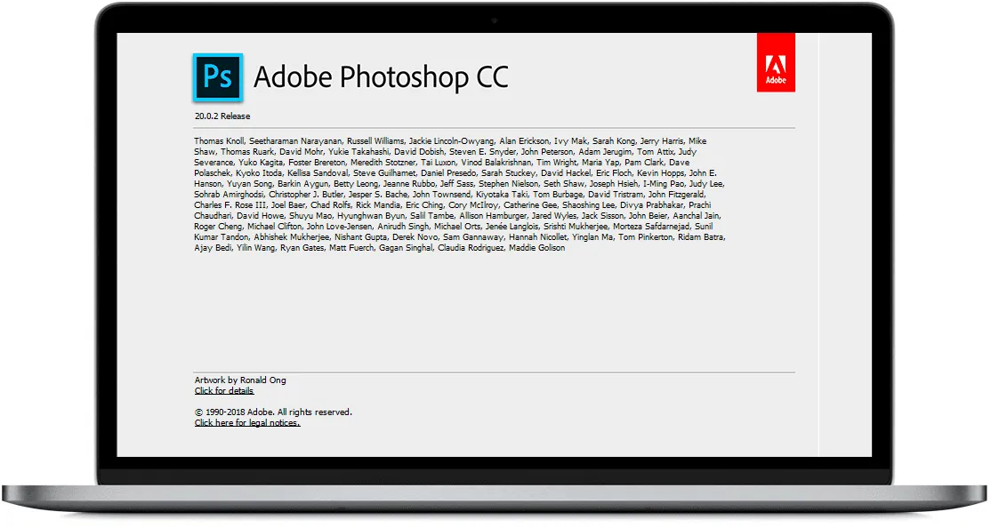Viewport: 991px width, 528px height.
Task: Open the 'Click here for legal notices' link
Action: pos(247,423)
